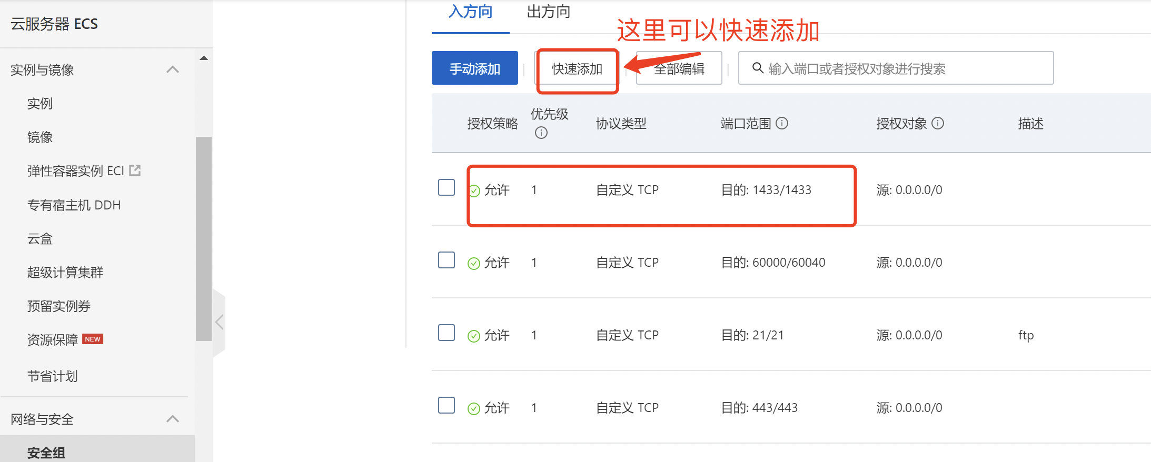
Task: Focus the port or authorization search field
Action: point(896,68)
